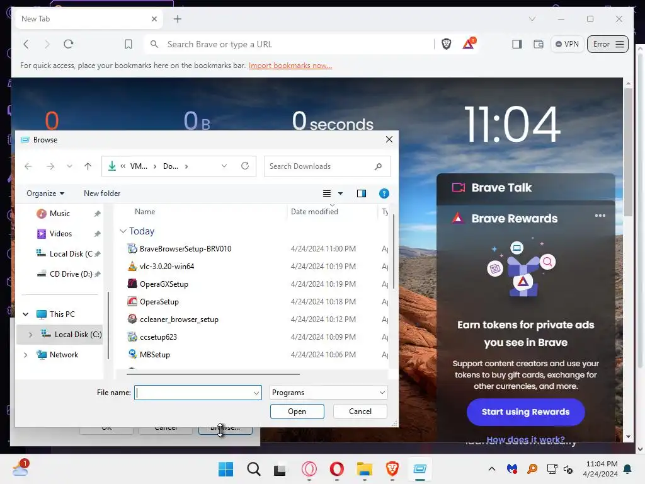This screenshot has height=484, width=645.
Task: Collapse This PC tree node
Action: click(x=25, y=314)
